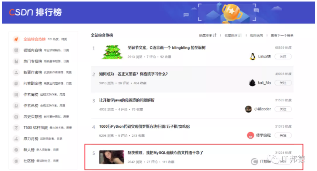The image size is (317, 171).
Task: Click the Linux猿 penguin avatar
Action: point(252,57)
